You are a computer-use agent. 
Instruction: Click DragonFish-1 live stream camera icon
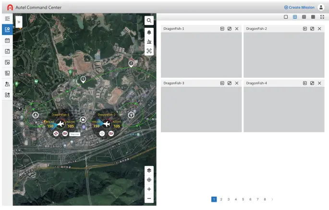[65, 133]
